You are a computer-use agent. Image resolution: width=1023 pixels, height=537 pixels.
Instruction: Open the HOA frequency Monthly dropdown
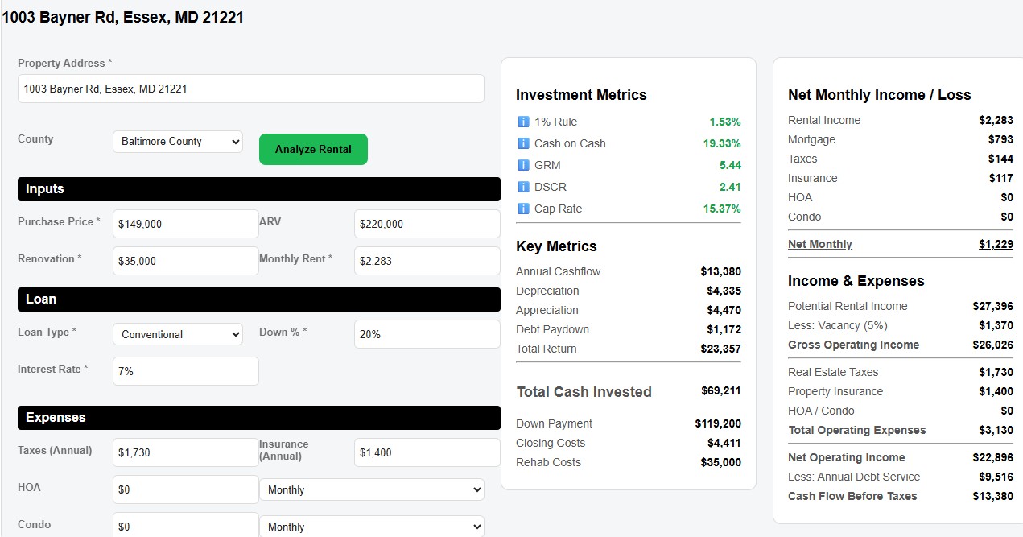point(371,489)
